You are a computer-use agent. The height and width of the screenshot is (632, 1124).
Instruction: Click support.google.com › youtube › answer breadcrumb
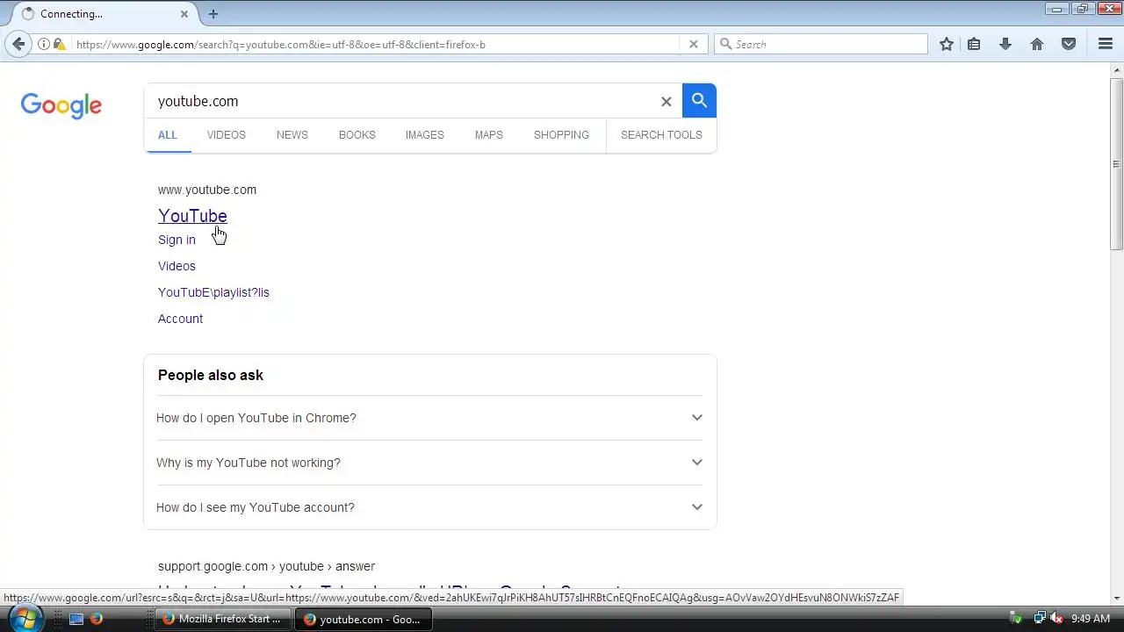click(x=266, y=566)
